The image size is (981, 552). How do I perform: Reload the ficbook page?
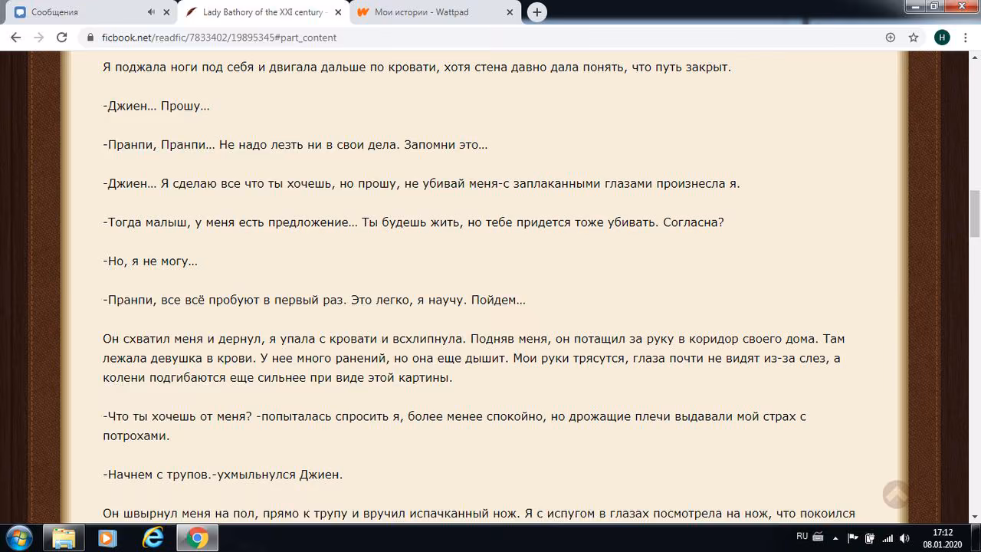[62, 38]
